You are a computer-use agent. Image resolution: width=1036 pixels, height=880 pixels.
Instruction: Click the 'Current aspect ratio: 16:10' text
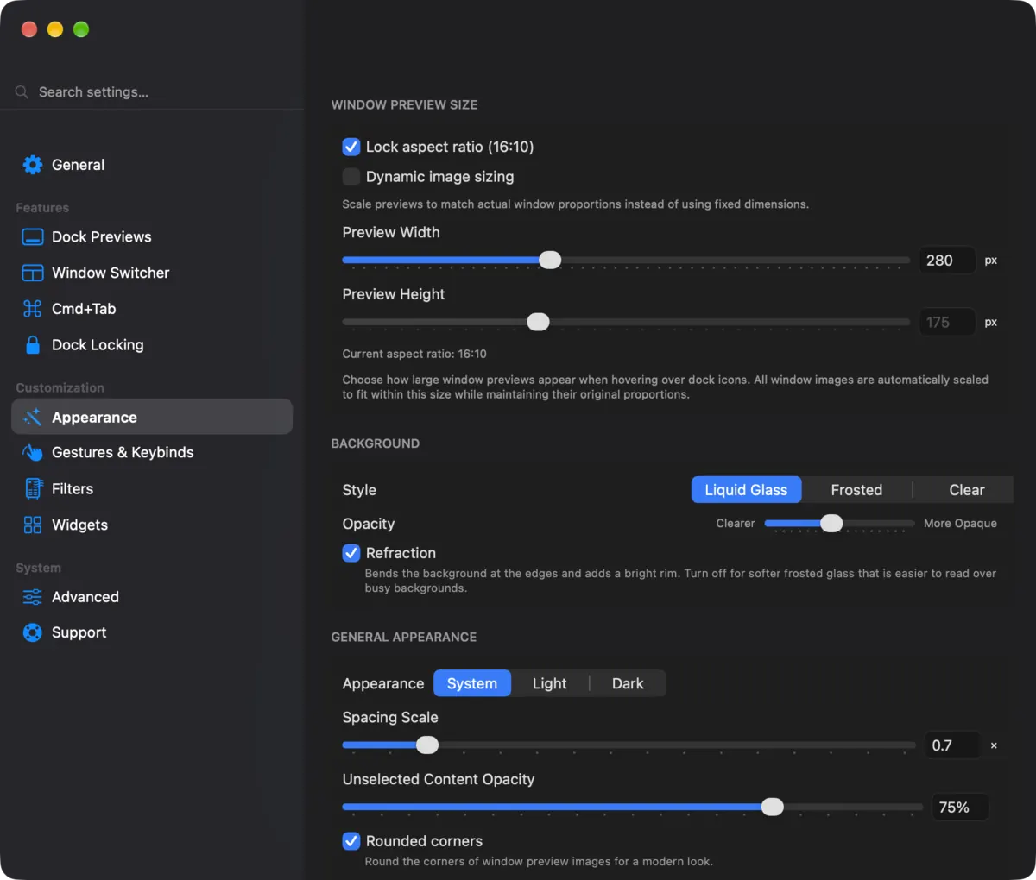[x=414, y=354]
